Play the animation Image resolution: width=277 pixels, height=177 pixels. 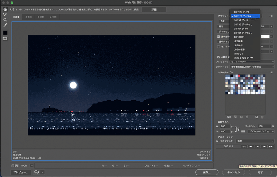tap(257, 147)
